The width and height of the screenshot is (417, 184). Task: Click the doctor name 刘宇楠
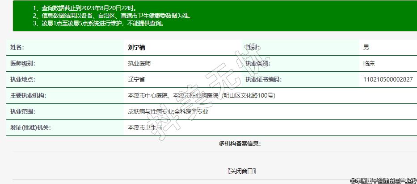(x=136, y=47)
